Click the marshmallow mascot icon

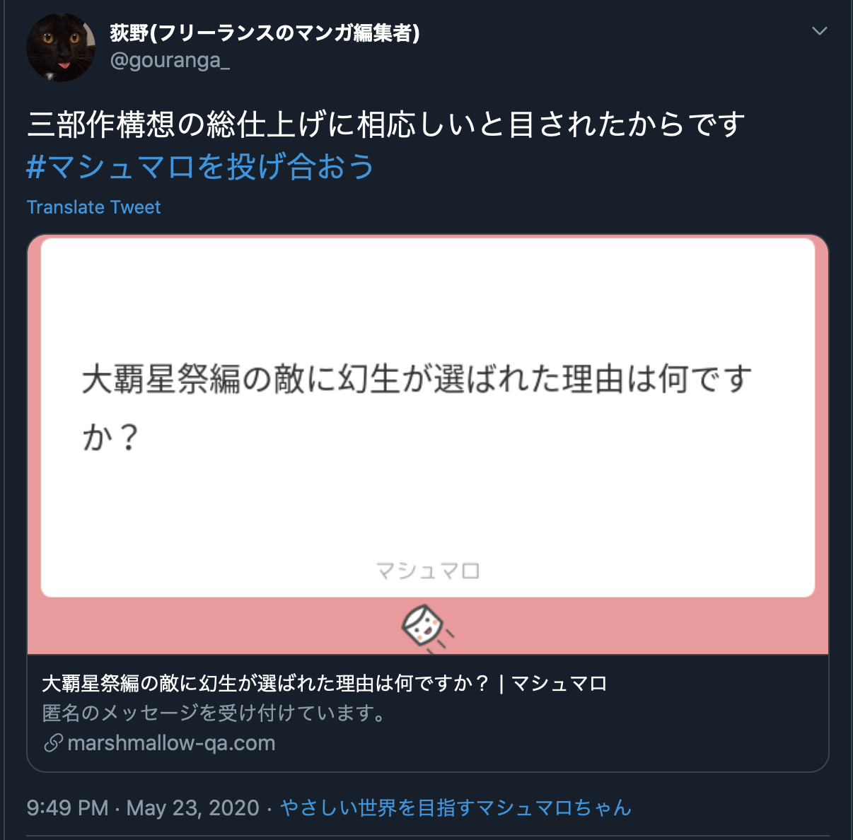click(426, 626)
